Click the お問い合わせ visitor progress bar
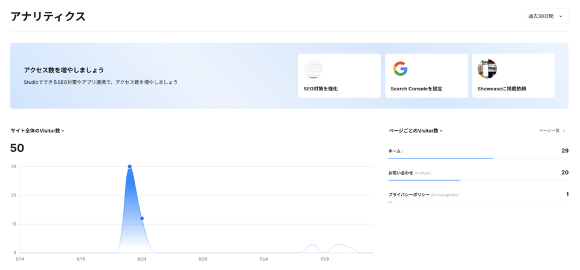580x270 pixels. (x=424, y=180)
